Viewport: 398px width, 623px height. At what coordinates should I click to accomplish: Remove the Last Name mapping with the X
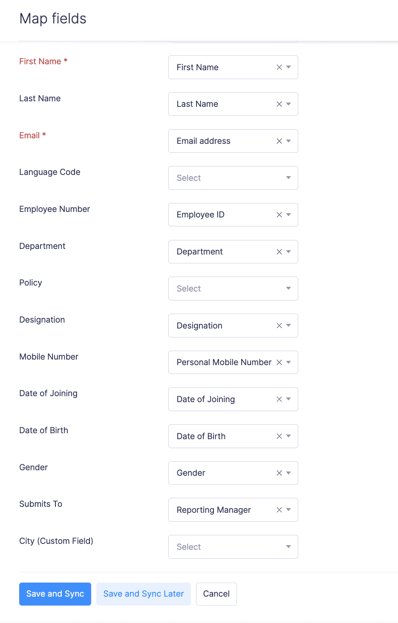(278, 104)
